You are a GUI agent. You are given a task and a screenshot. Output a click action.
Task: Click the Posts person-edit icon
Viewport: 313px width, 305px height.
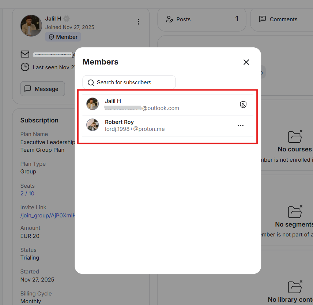(x=169, y=19)
